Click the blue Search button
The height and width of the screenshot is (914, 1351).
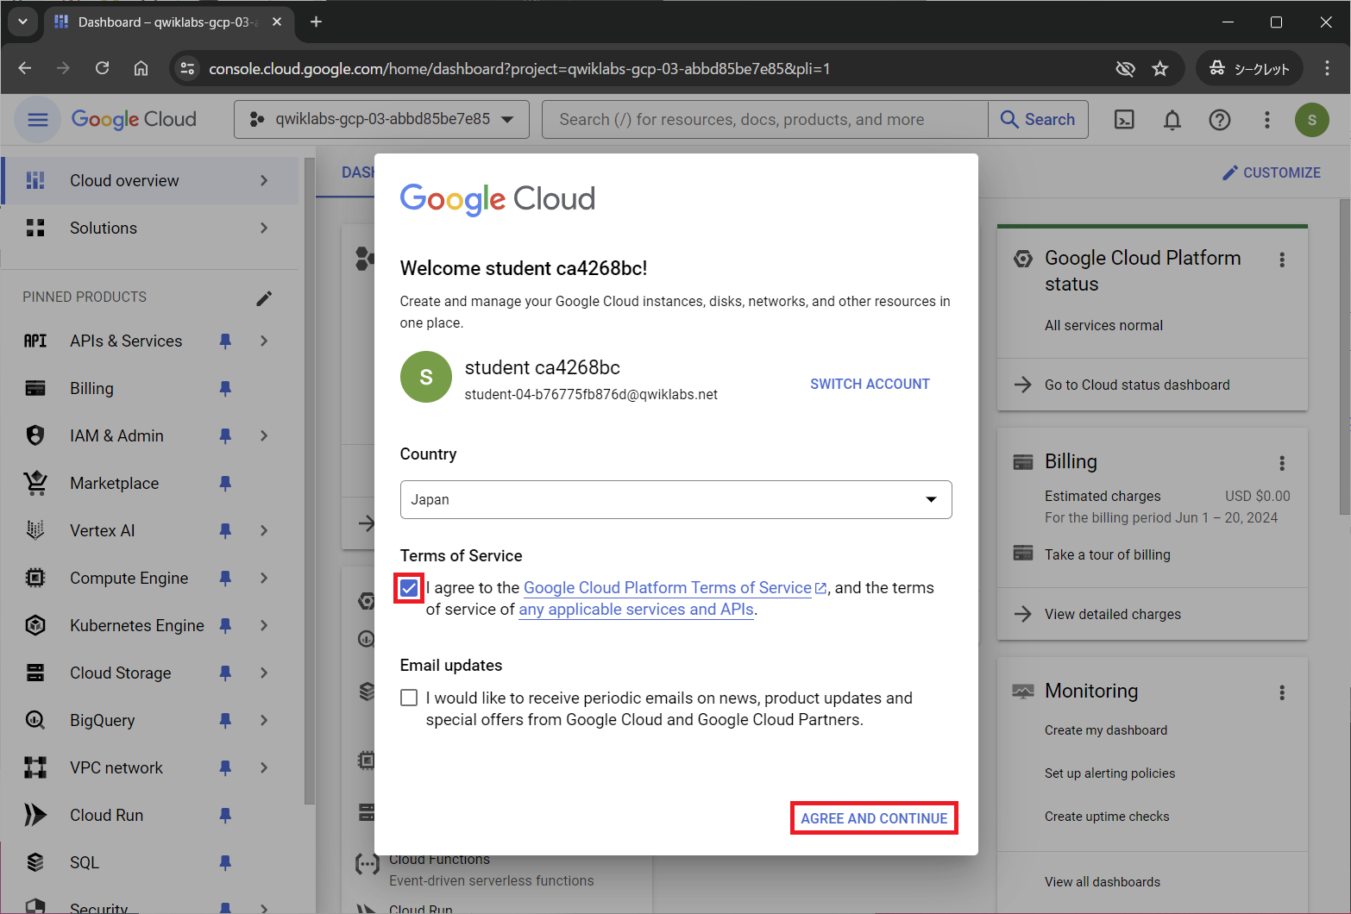coord(1038,119)
